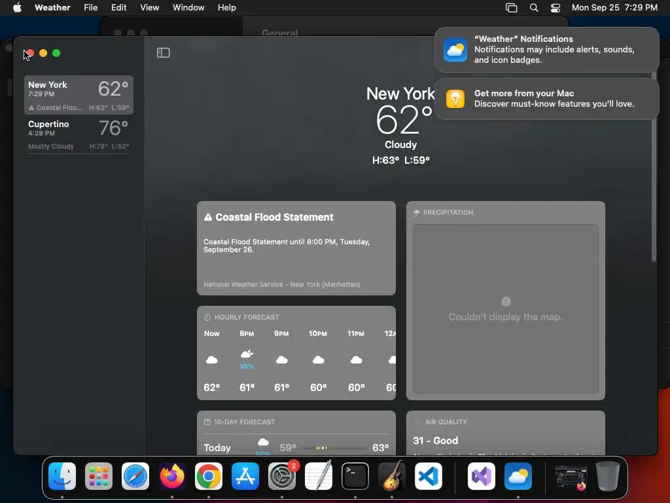670x503 pixels.
Task: Open the File menu
Action: (x=90, y=8)
